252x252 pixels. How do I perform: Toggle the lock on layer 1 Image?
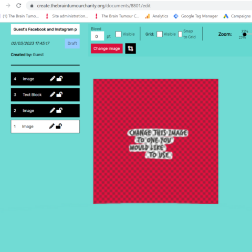59,126
